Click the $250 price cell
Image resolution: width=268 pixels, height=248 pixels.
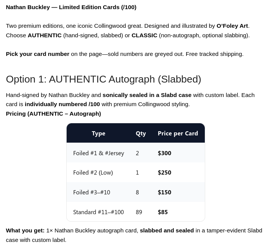pos(164,173)
